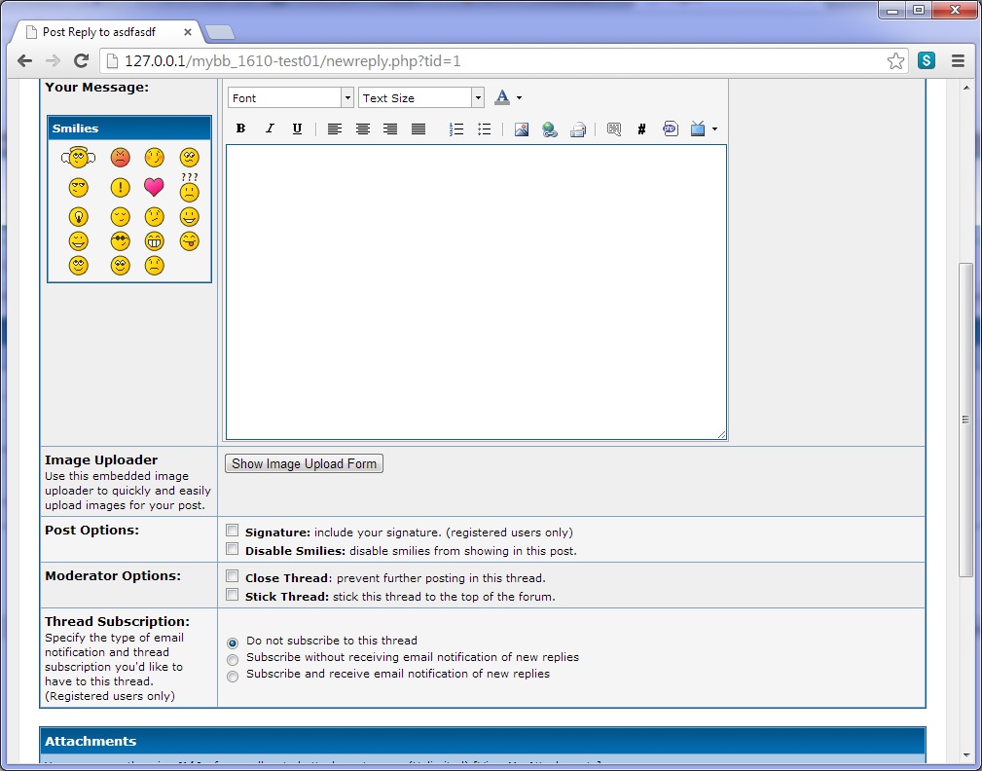Click inside the message text area
Viewport: 982px width, 771px height.
[x=476, y=292]
